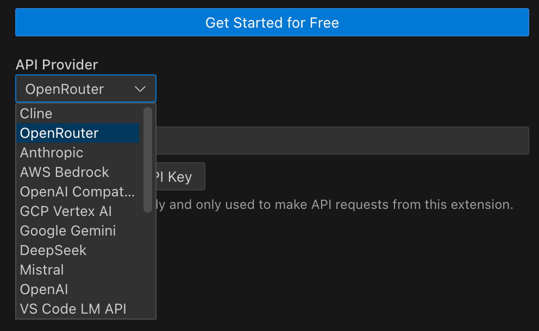Choose Cline from the provider list
The width and height of the screenshot is (539, 331).
78,113
